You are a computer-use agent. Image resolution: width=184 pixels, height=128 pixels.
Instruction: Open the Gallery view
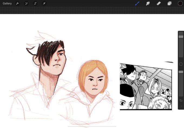7,4
